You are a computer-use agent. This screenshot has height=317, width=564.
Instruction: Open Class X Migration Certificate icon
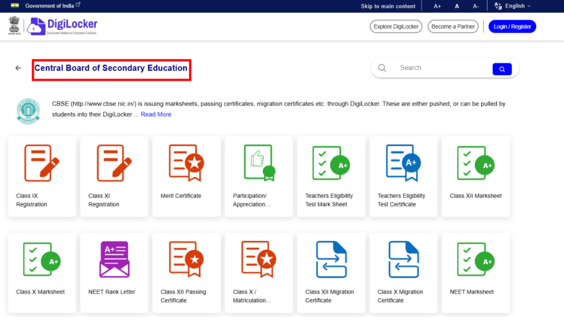[x=403, y=259]
